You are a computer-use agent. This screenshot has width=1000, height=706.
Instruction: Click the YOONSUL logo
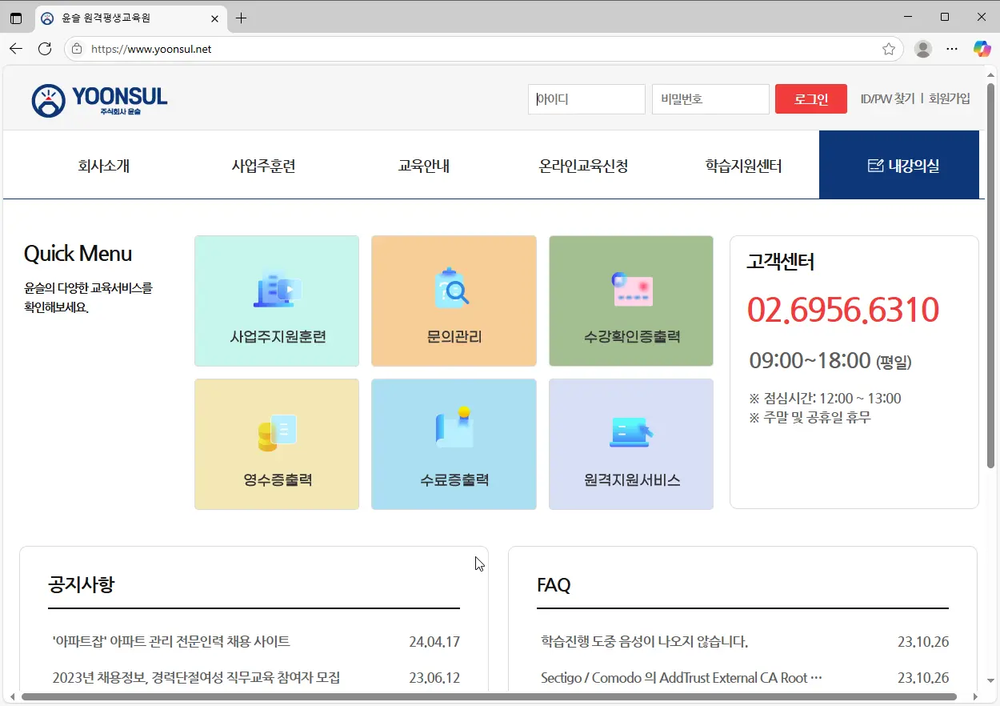point(98,98)
